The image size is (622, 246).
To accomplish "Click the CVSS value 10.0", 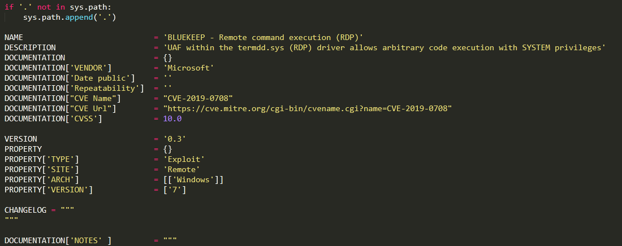I will pos(172,119).
